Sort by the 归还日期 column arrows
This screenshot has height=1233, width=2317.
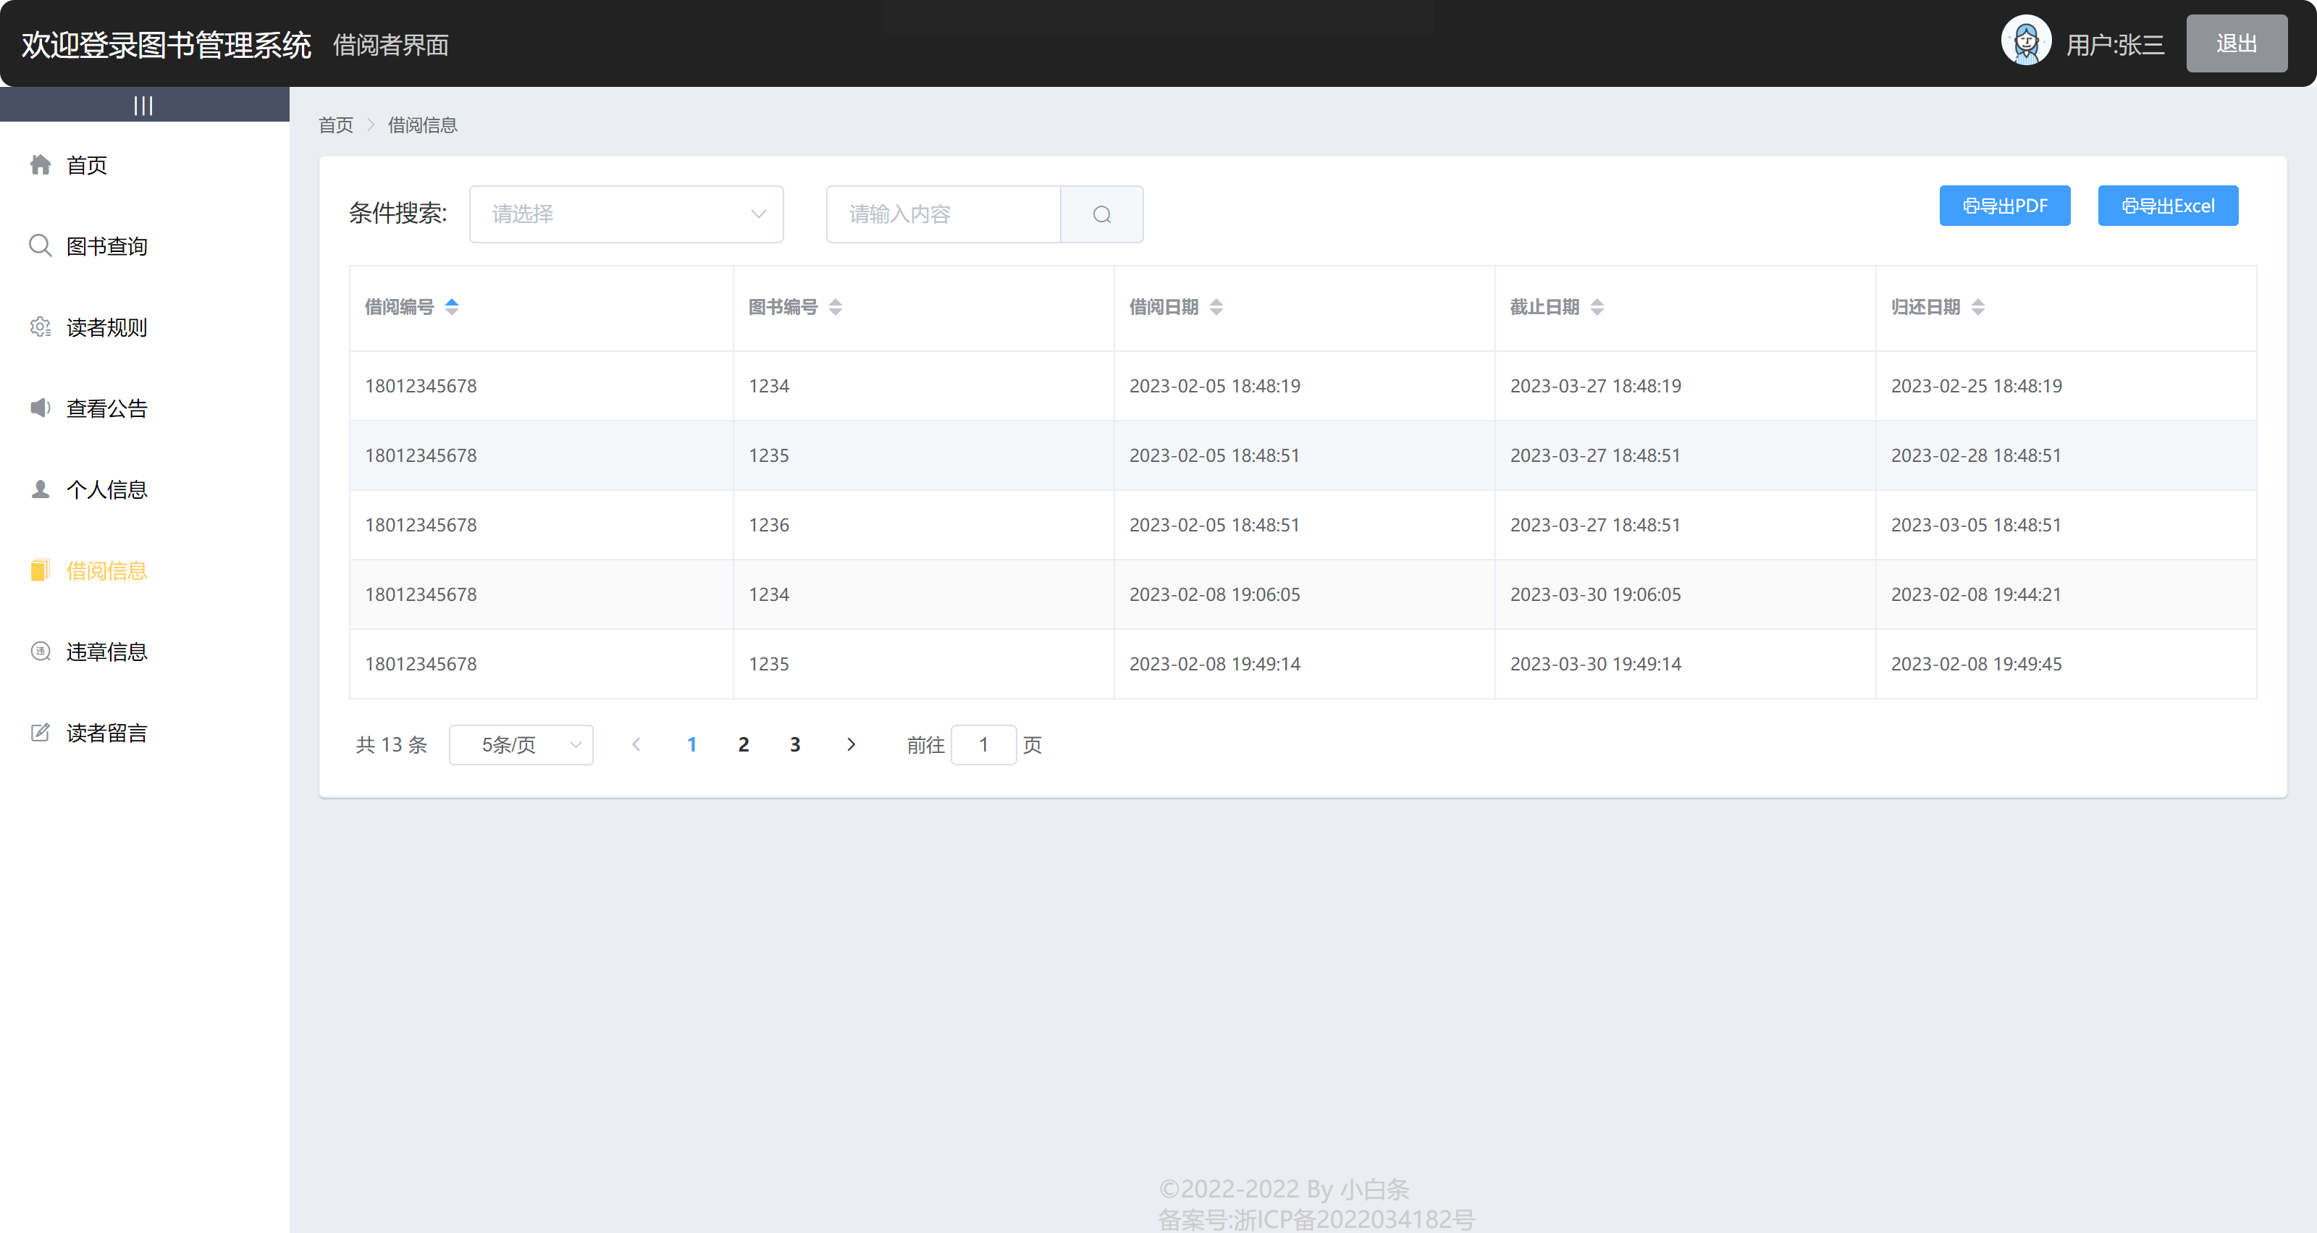pos(1977,307)
